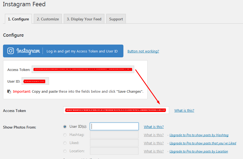Click the generated Access Token field in white box

click(x=83, y=70)
